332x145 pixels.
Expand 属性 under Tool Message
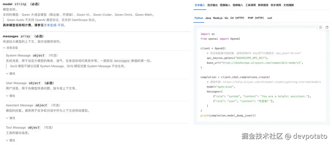coord(11,140)
